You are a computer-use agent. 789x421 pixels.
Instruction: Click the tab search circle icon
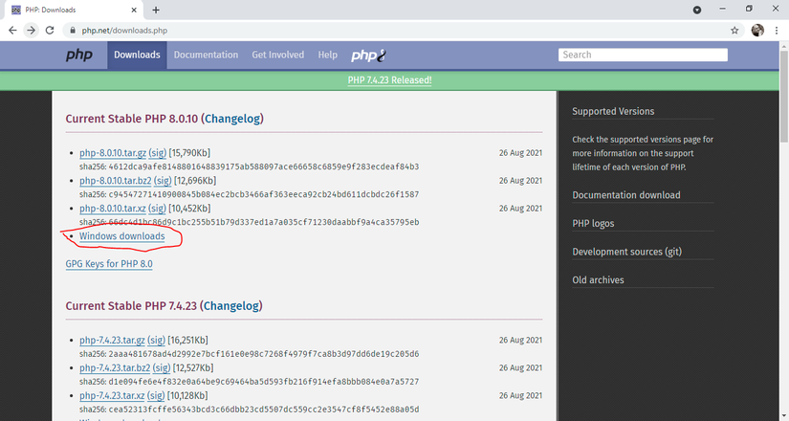point(697,10)
